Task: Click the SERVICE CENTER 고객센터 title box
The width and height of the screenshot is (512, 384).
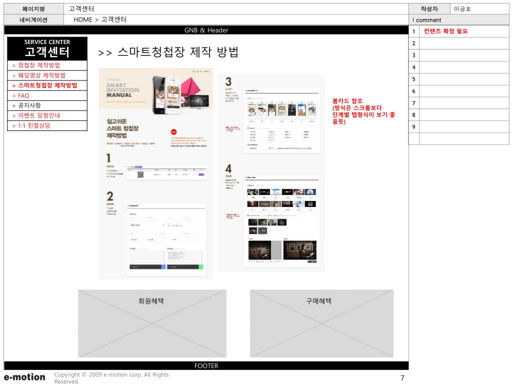Action: pos(47,48)
